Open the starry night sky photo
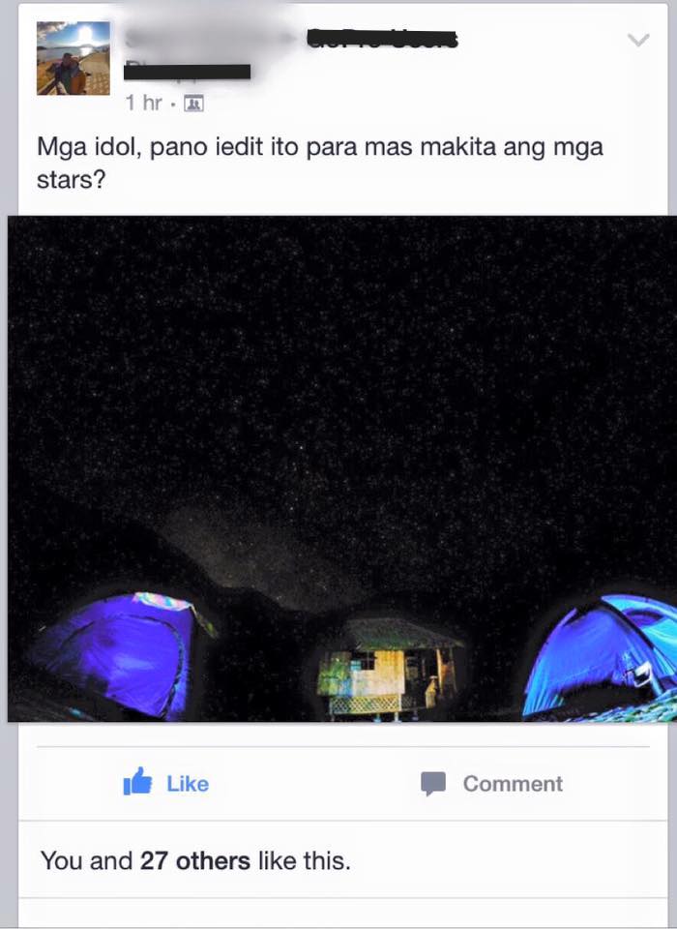The width and height of the screenshot is (677, 929). 341,468
